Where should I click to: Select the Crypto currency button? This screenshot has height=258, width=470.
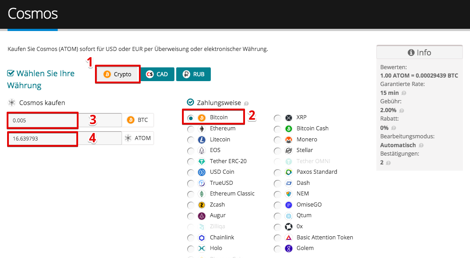pyautogui.click(x=118, y=74)
